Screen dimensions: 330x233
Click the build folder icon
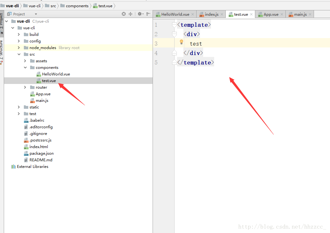click(x=26, y=34)
